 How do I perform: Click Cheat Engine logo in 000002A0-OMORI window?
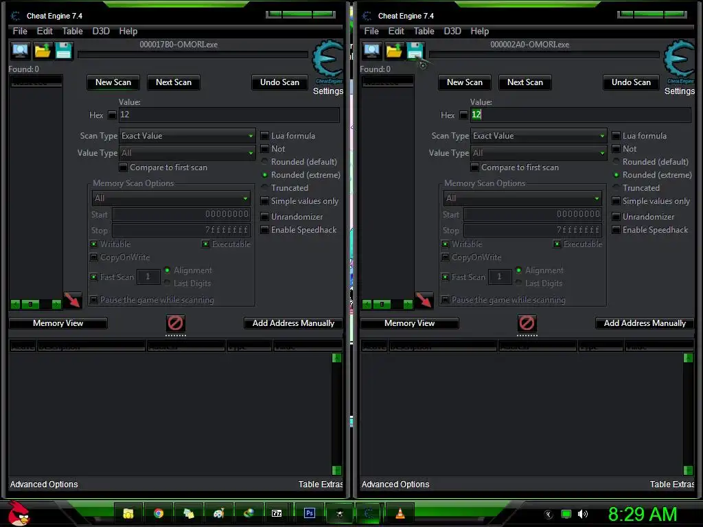pos(680,60)
